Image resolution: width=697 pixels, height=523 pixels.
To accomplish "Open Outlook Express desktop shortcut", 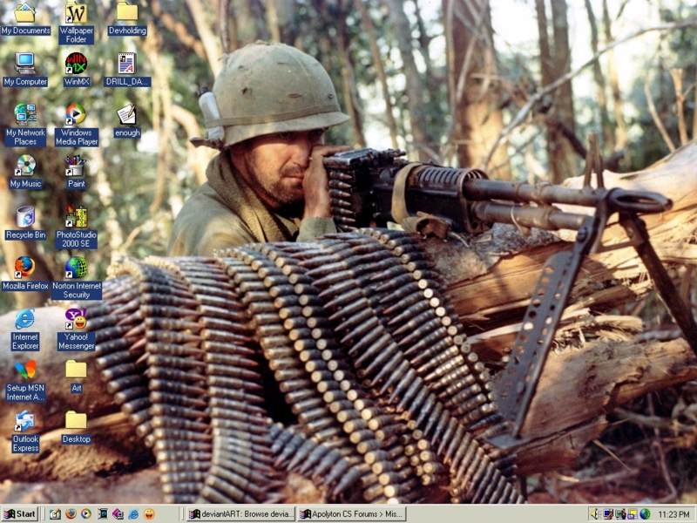I will tap(25, 421).
